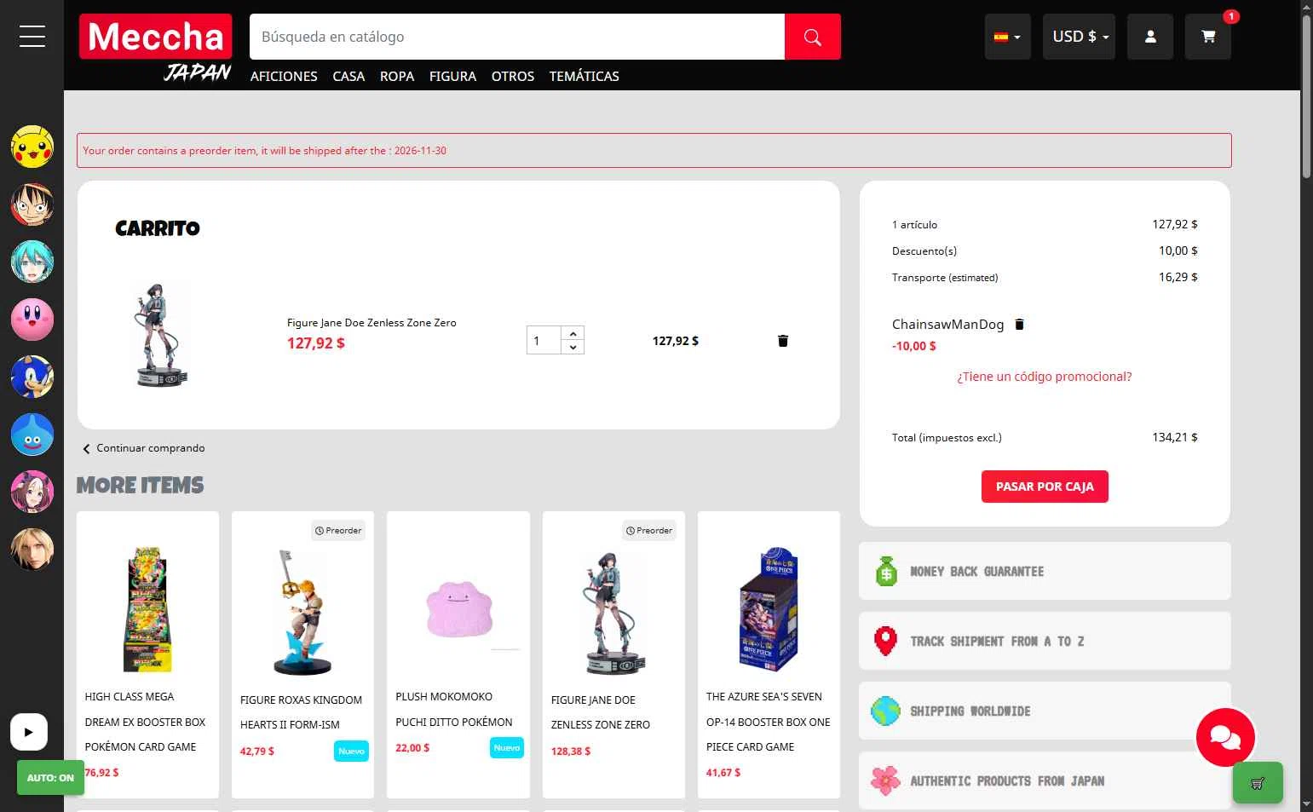1313x812 pixels.
Task: Select the pink-haired anime girl sidebar icon
Action: [32, 492]
